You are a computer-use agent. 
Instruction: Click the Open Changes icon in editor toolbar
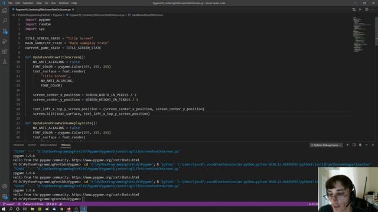point(354,9)
